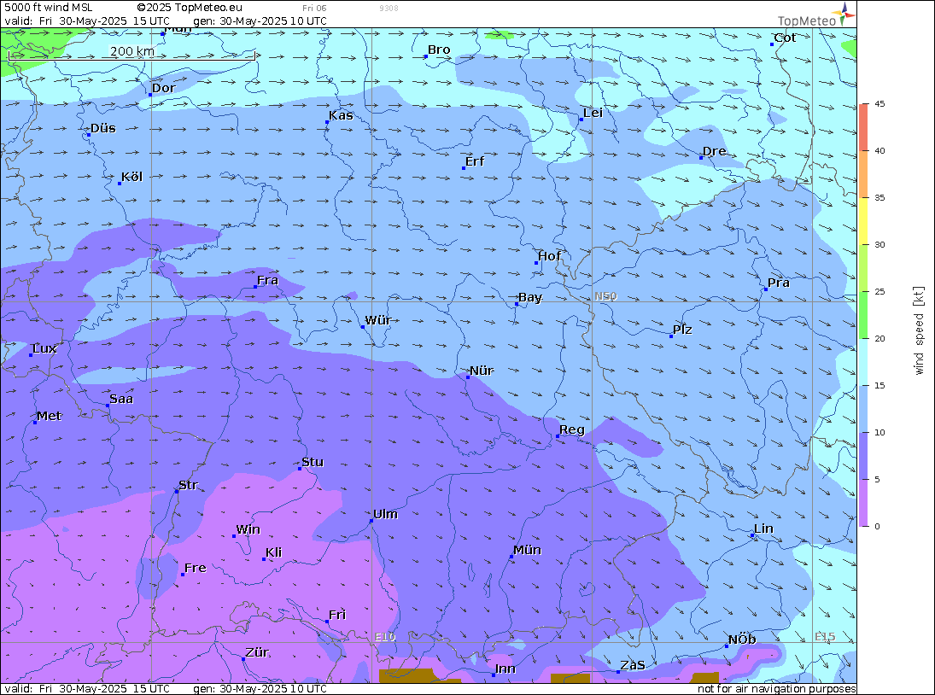
Task: Click the Bay city label
Action: (530, 297)
